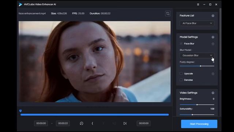234x132 pixels.
Task: Adjust the Fuzzy degree slider
Action: (x=197, y=66)
